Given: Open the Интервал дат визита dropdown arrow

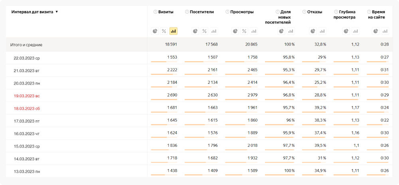Looking at the screenshot, I should coord(57,12).
